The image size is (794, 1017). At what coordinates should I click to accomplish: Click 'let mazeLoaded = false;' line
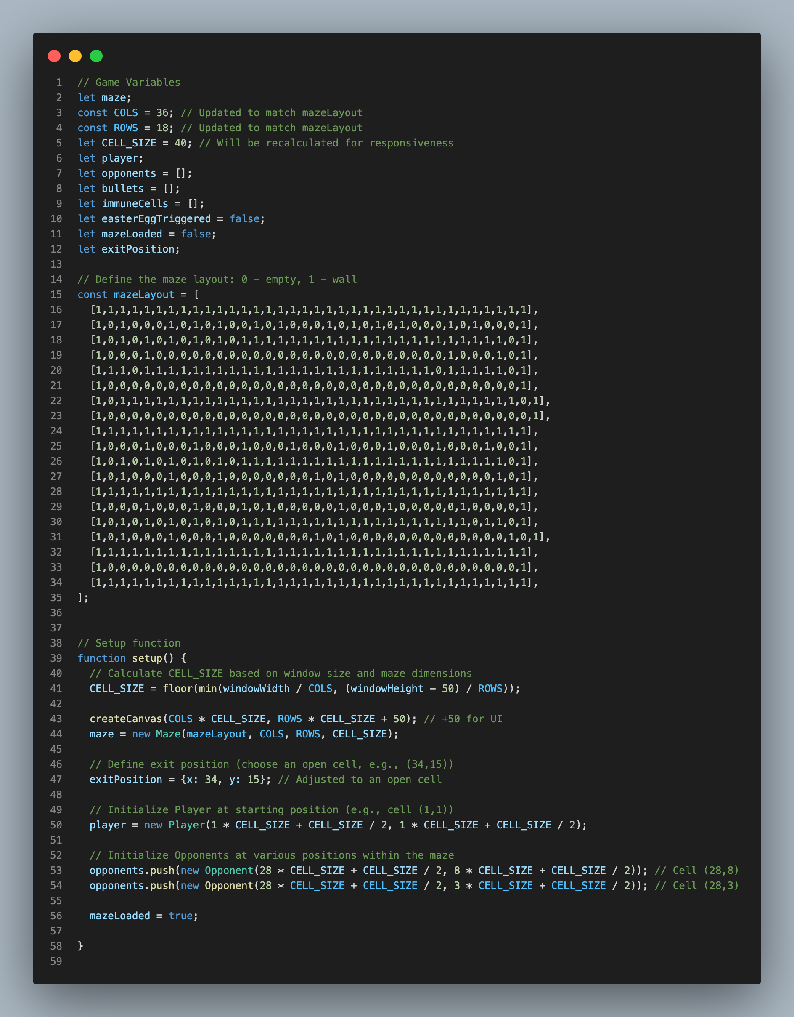[x=147, y=234]
